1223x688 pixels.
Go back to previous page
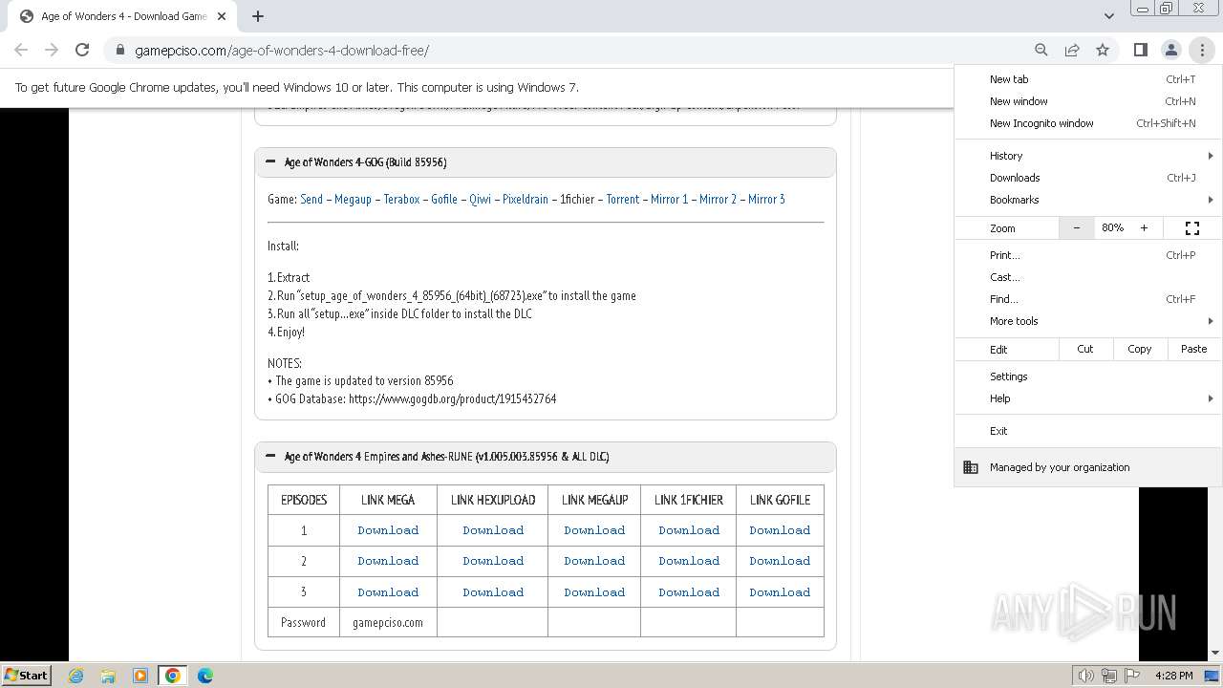[21, 50]
